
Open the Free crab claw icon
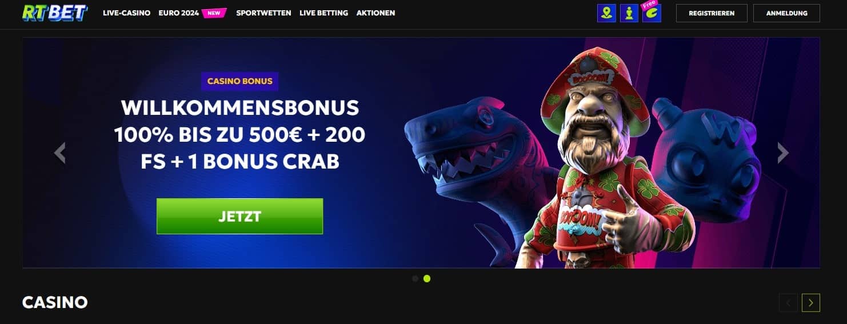pos(652,12)
